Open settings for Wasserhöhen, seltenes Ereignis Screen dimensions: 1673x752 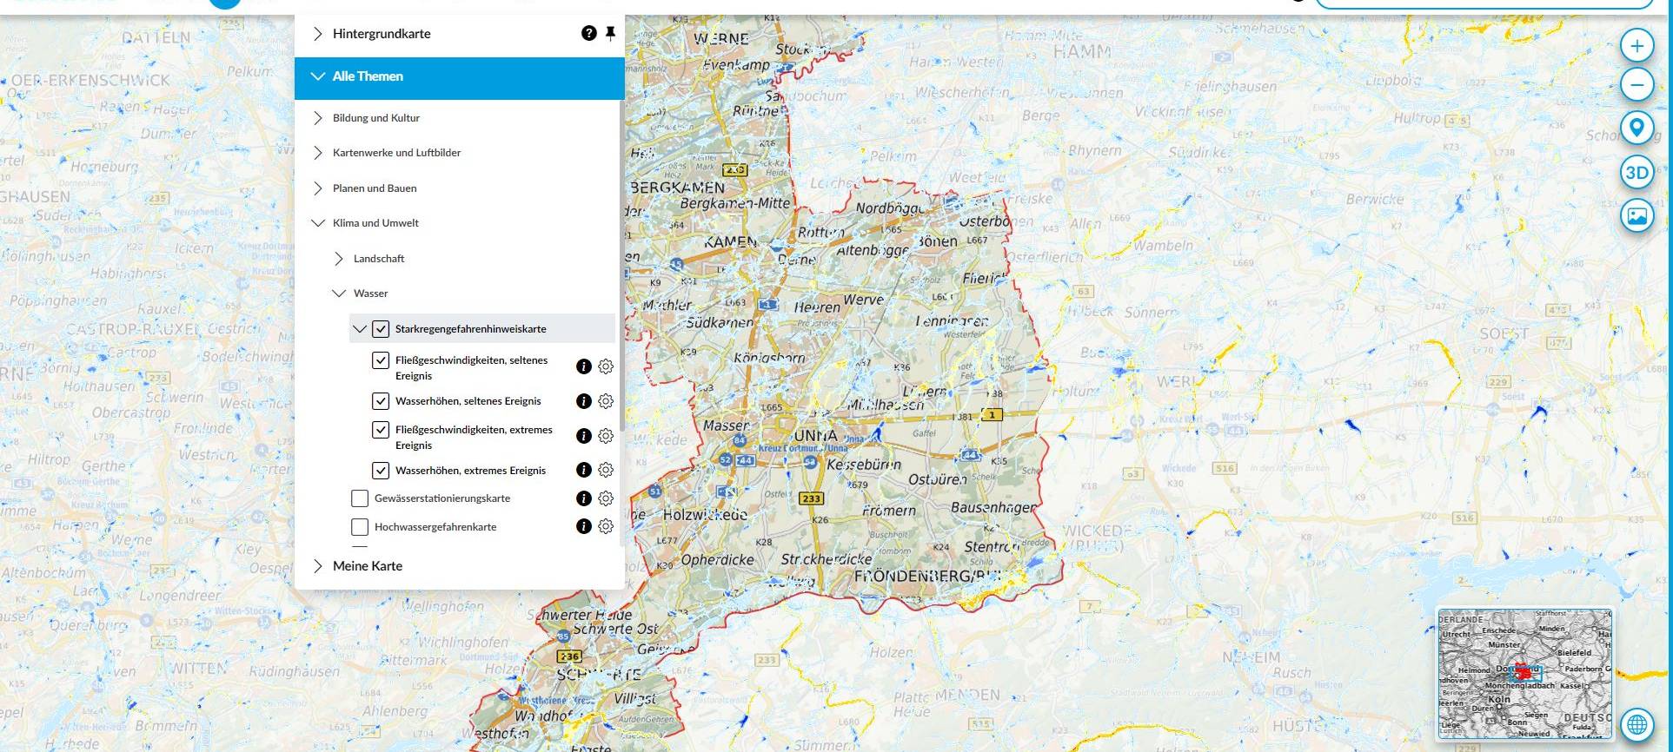pyautogui.click(x=606, y=401)
